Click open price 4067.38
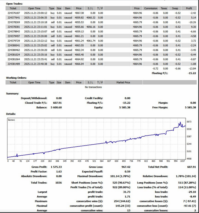This screenshot has width=199, height=213. 79,13
